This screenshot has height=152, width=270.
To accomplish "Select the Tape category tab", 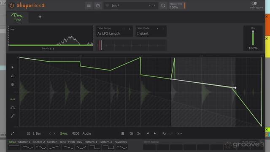I will click(x=63, y=142).
